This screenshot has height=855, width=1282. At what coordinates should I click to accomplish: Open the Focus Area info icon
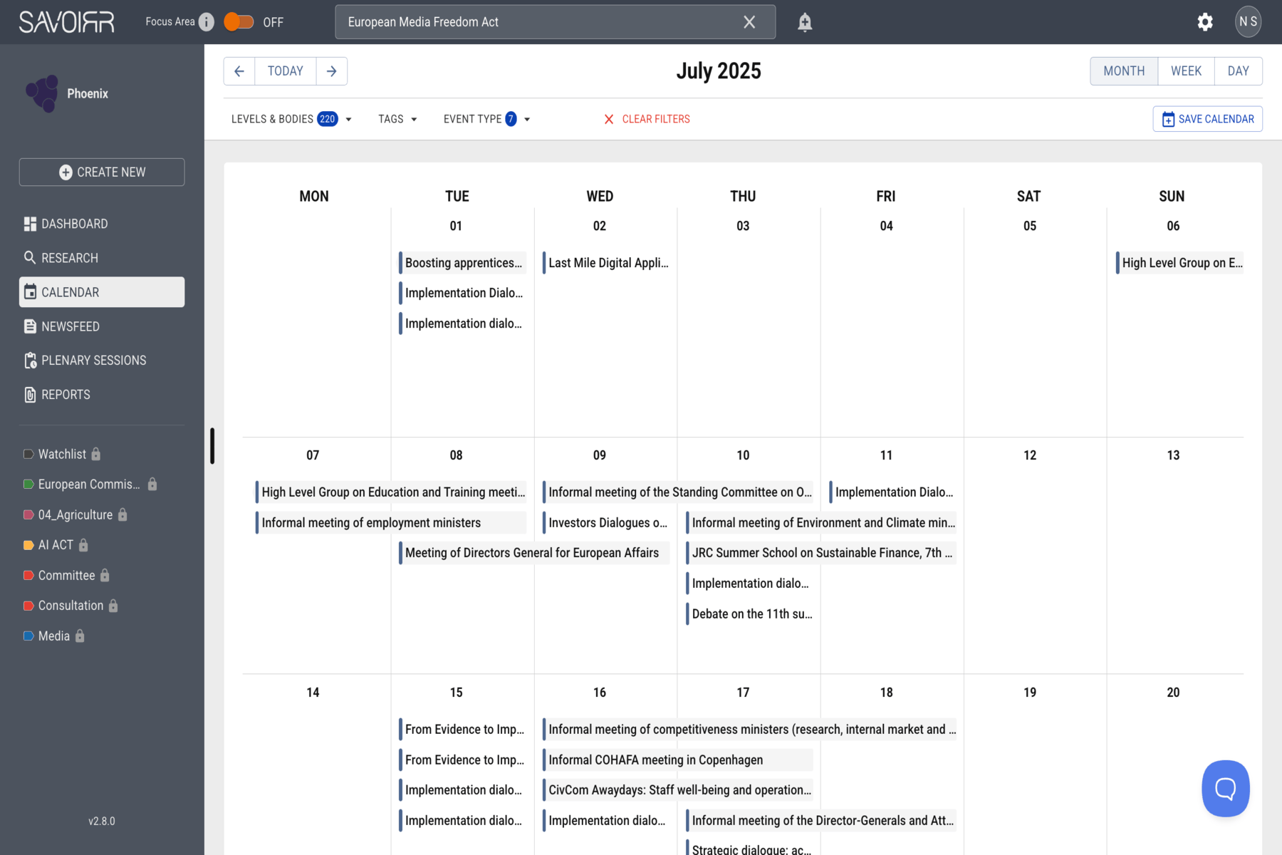(207, 22)
